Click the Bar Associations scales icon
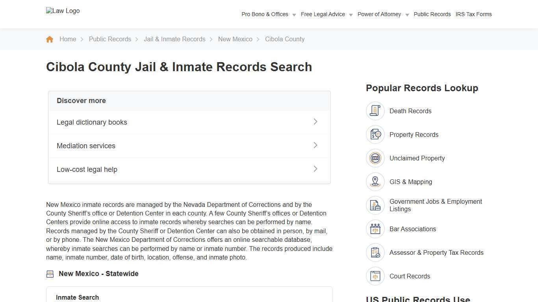Viewport: 538px width, 302px height. point(375,228)
